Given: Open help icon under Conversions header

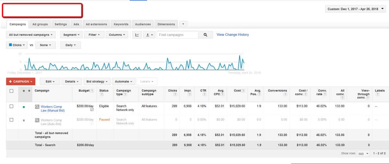Looking at the screenshot, I should 285,95.
